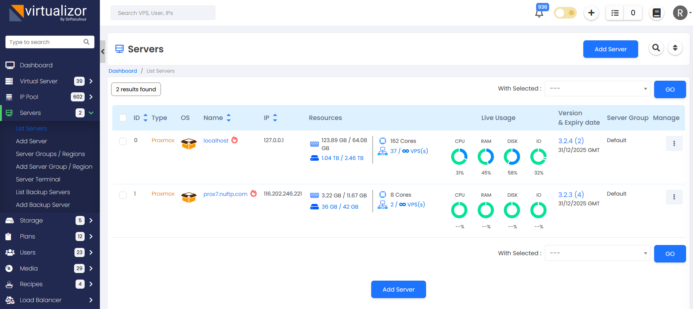Screen dimensions: 693x309
Task: Click the Storage drive icon in sidebar
Action: coord(10,221)
